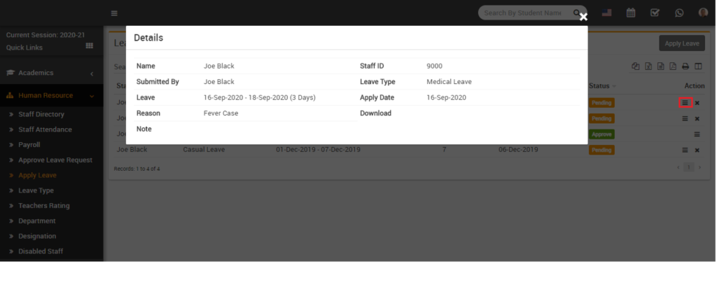Image resolution: width=717 pixels, height=287 pixels.
Task: Click the Apply Leave button
Action: tap(682, 43)
